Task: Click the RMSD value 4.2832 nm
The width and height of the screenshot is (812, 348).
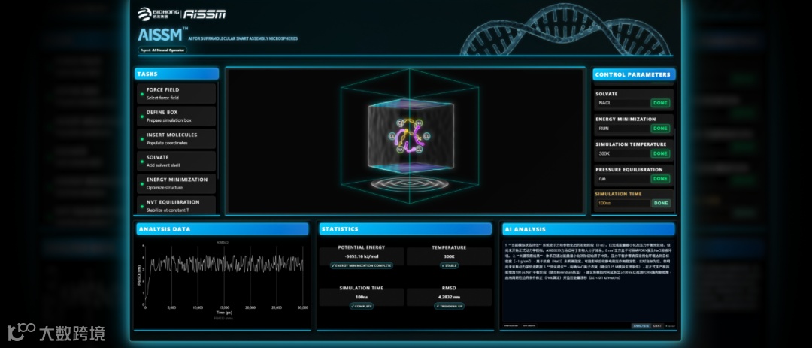Action: click(x=449, y=297)
